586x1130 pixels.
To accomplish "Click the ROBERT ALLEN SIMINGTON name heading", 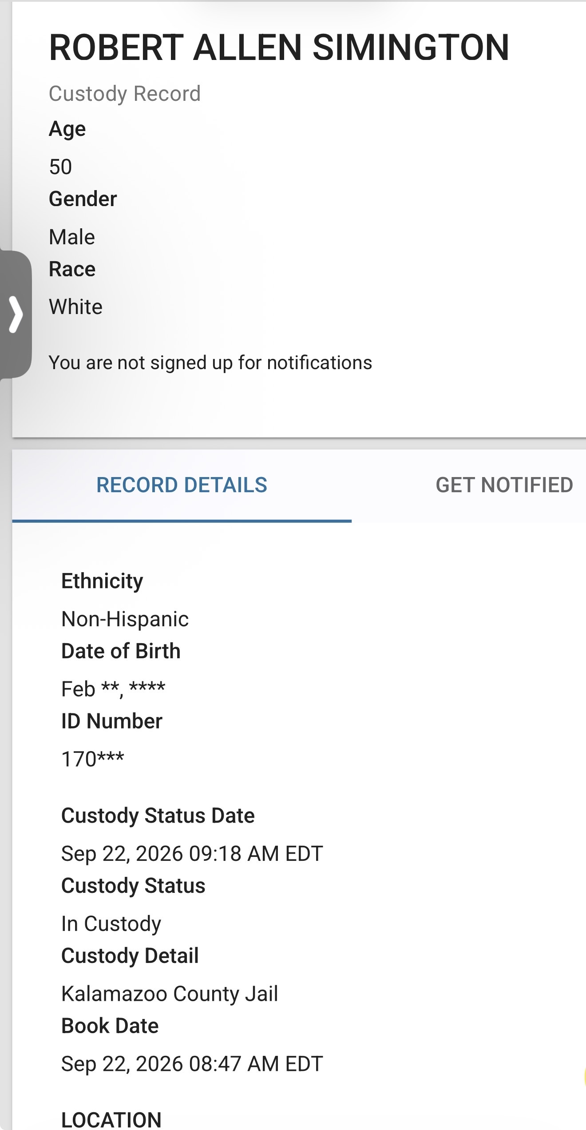I will click(279, 48).
